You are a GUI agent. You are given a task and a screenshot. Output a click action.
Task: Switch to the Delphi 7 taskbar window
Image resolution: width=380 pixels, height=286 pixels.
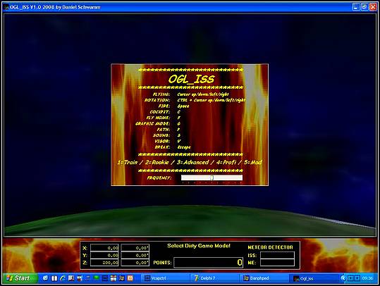pyautogui.click(x=216, y=278)
